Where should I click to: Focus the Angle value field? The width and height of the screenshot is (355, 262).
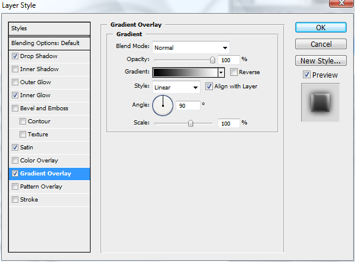(x=188, y=106)
